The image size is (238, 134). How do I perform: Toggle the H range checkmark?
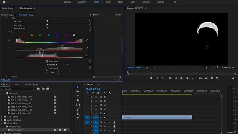tap(87, 40)
